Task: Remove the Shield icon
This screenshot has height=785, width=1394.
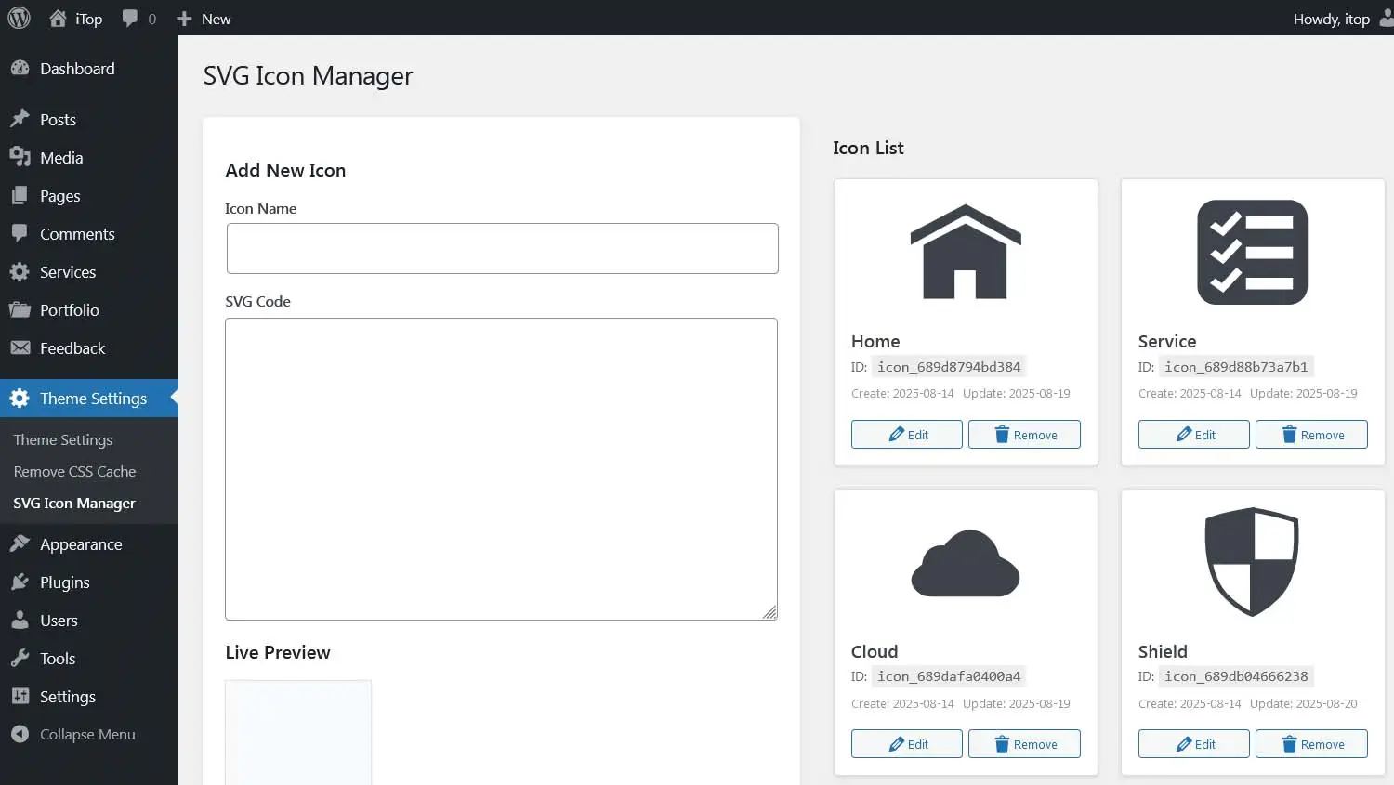Action: click(x=1311, y=743)
